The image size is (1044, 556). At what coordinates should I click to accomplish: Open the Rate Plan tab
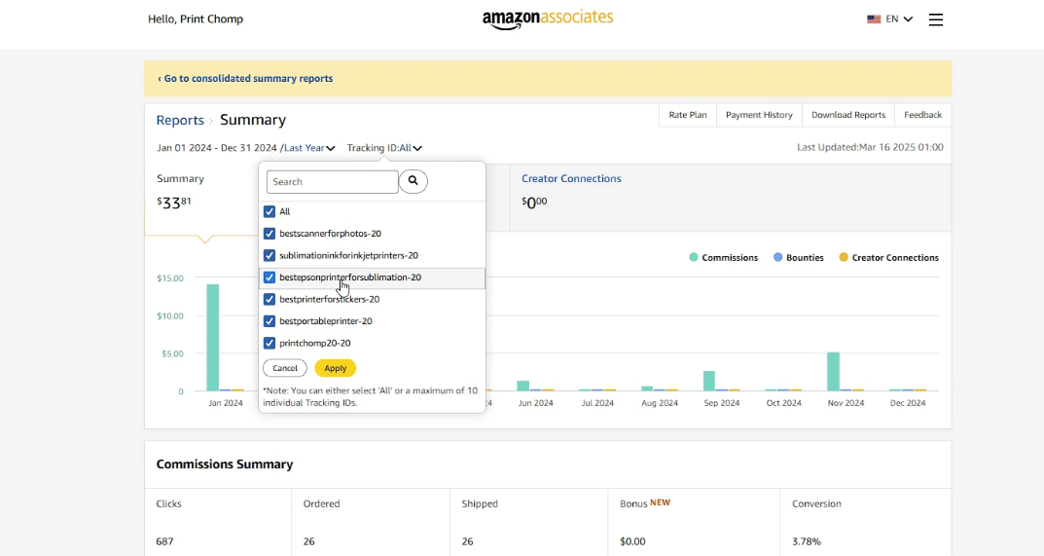point(688,115)
